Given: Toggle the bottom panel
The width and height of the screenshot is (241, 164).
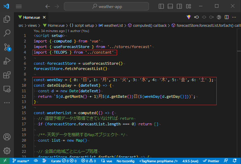Looking at the screenshot, I should [170, 6].
